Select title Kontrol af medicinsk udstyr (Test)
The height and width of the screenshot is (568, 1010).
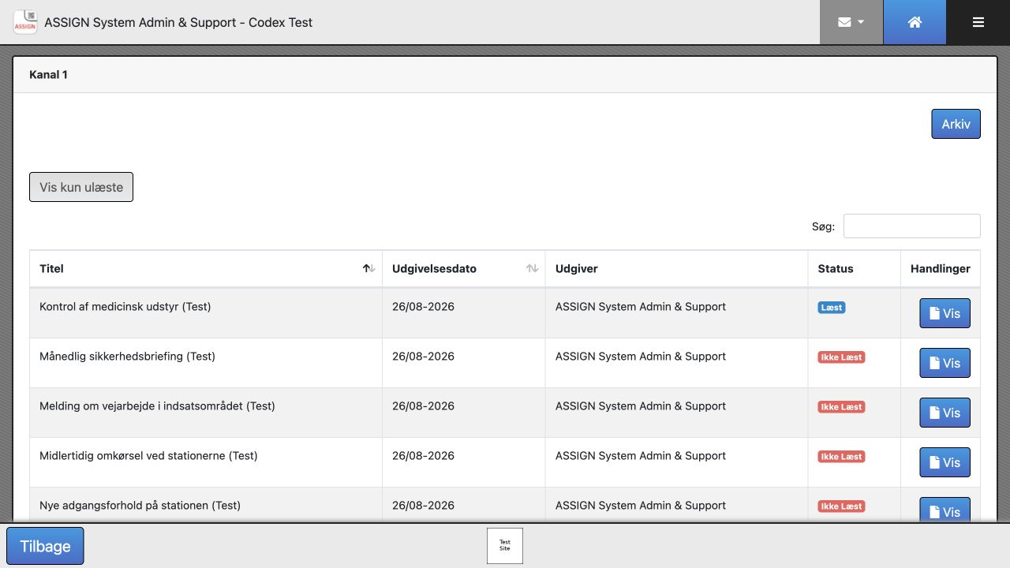point(125,307)
